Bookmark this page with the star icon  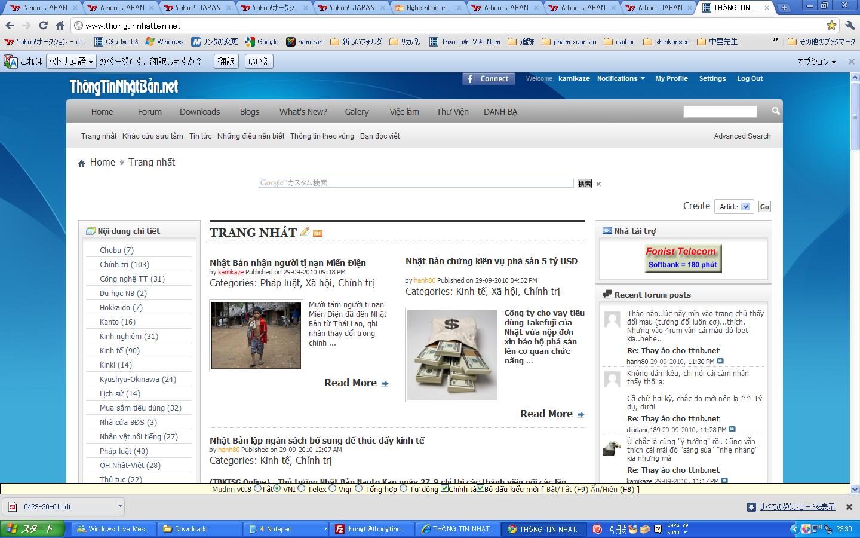pos(831,25)
